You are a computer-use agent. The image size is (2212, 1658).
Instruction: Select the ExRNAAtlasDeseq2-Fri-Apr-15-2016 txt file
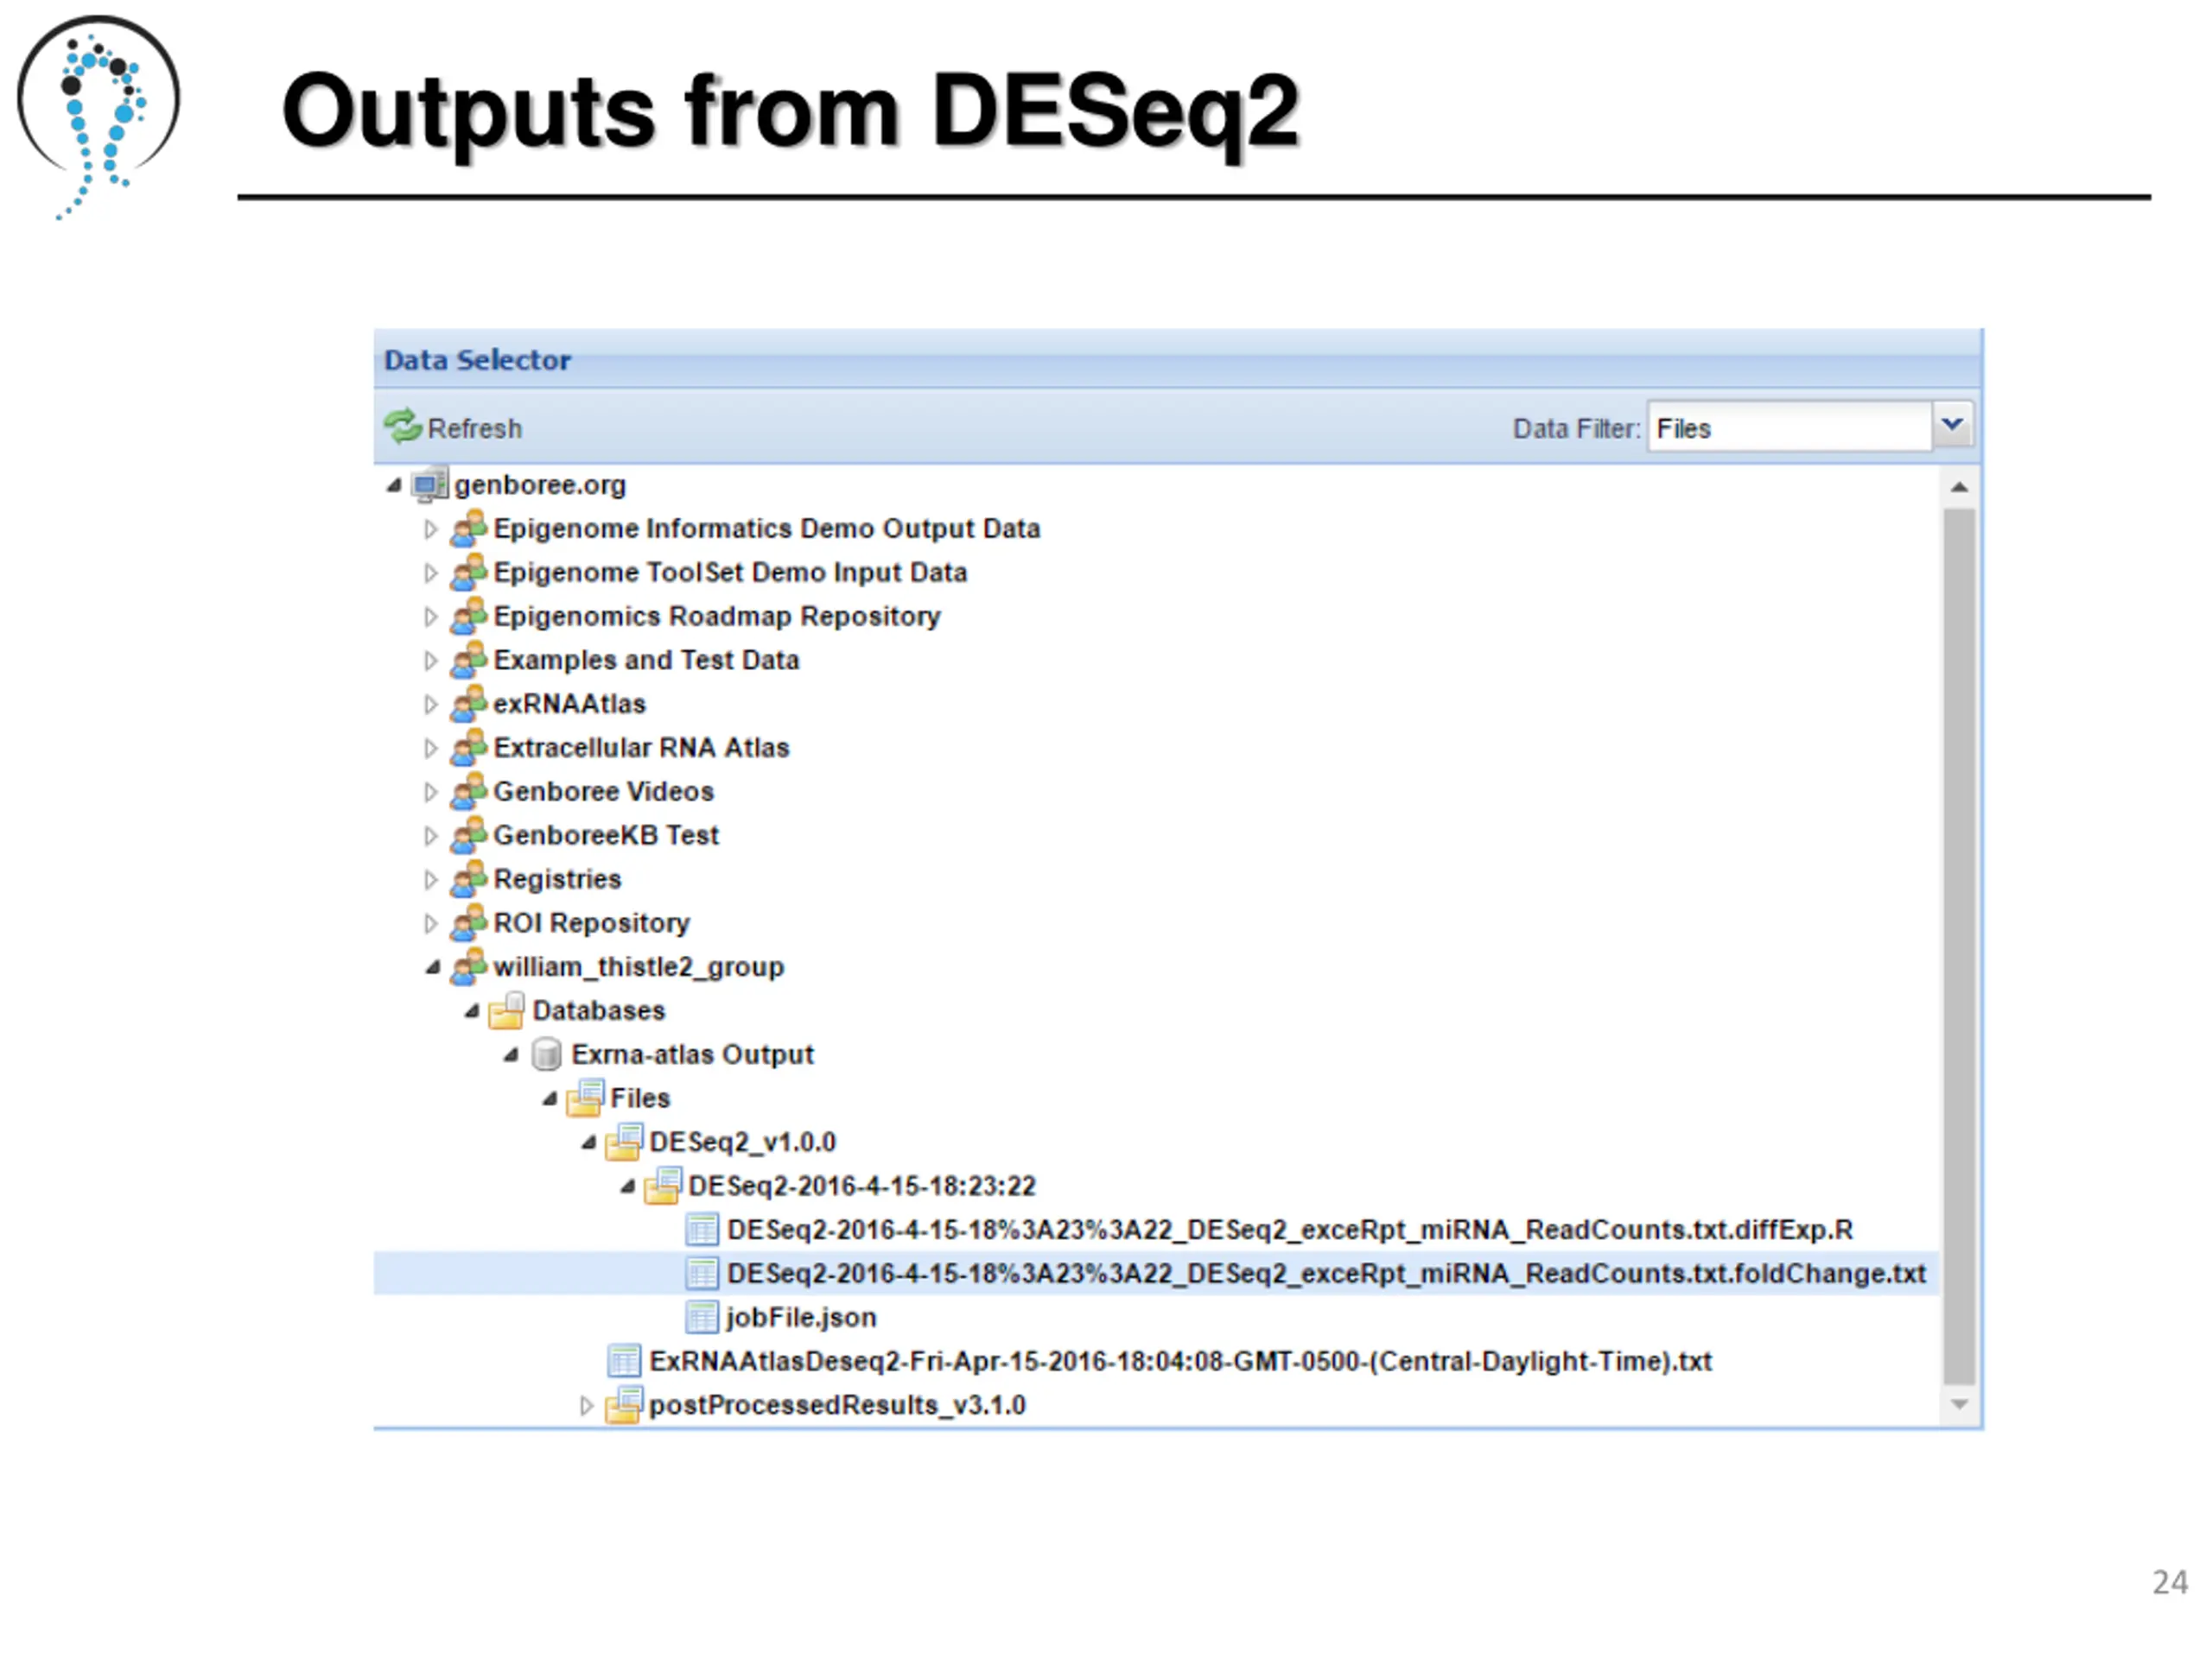(1180, 1362)
